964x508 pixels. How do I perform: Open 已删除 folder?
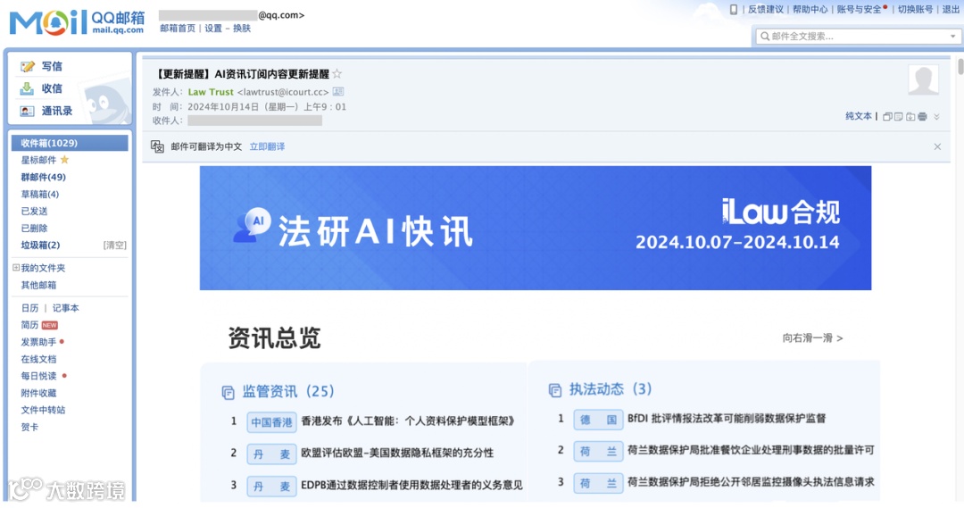34,229
